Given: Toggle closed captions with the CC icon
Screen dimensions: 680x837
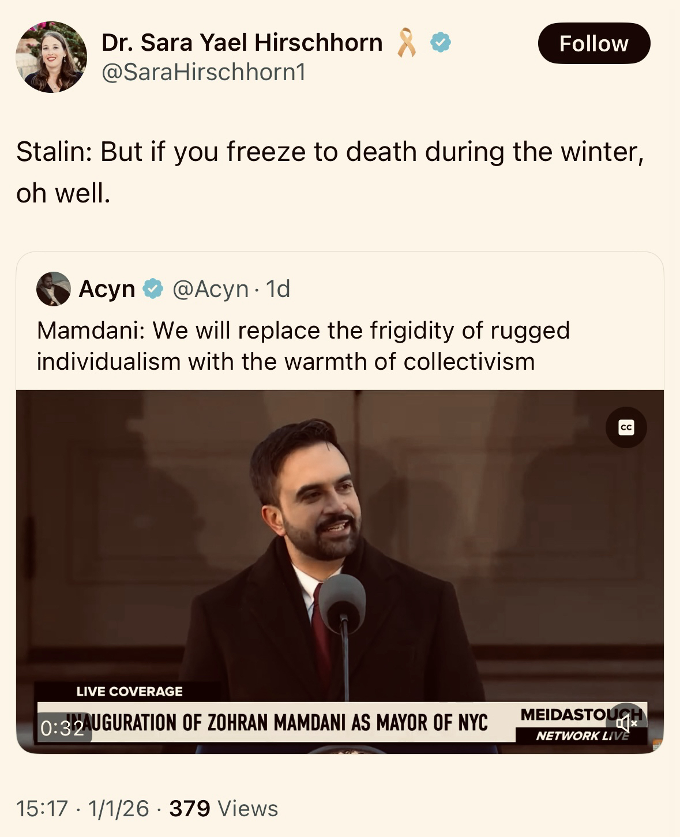Looking at the screenshot, I should pyautogui.click(x=626, y=427).
